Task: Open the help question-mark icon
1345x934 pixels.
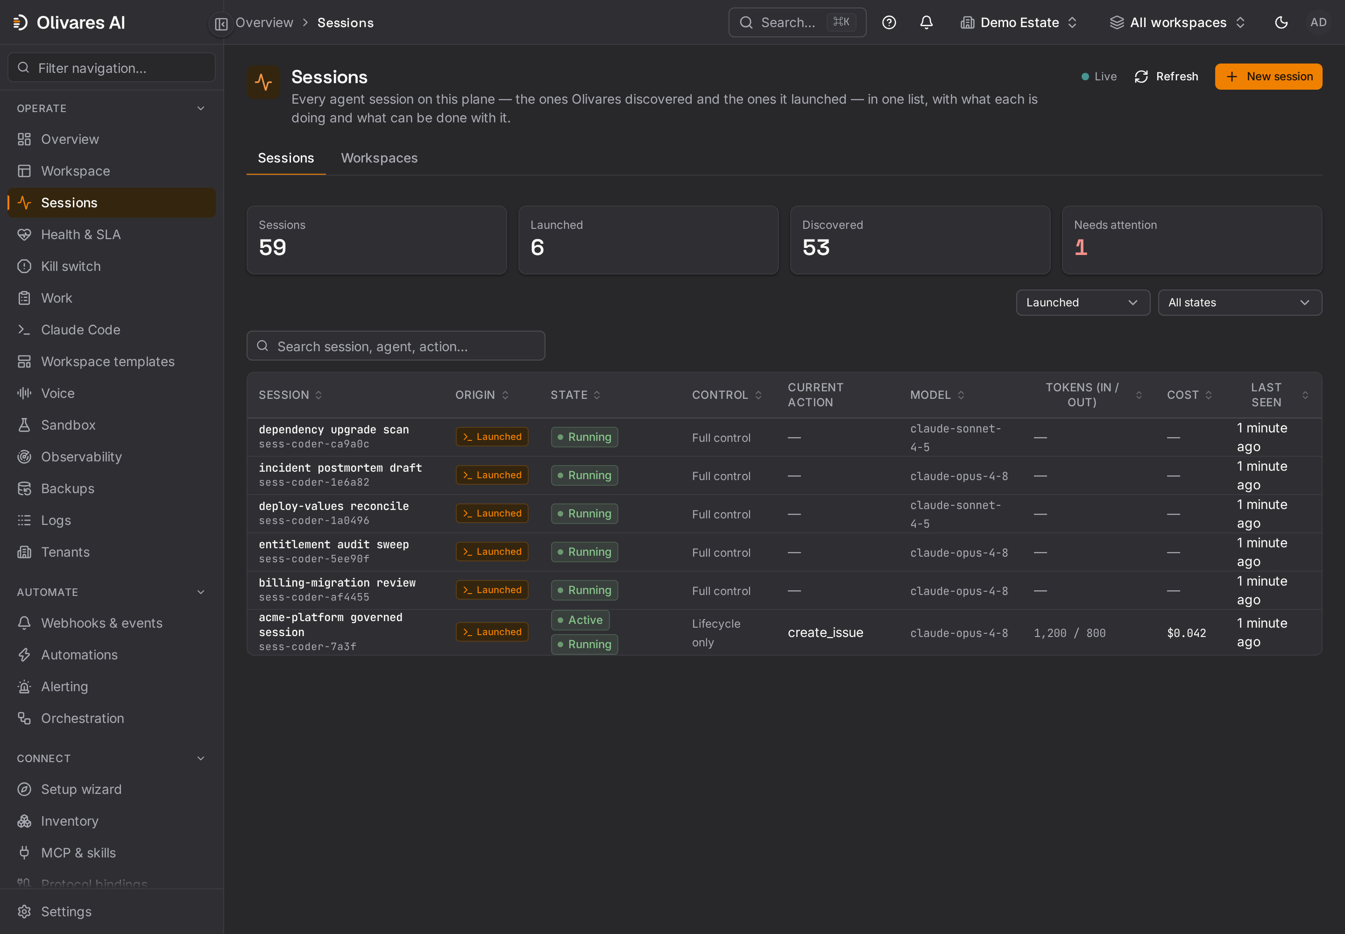Action: tap(888, 23)
